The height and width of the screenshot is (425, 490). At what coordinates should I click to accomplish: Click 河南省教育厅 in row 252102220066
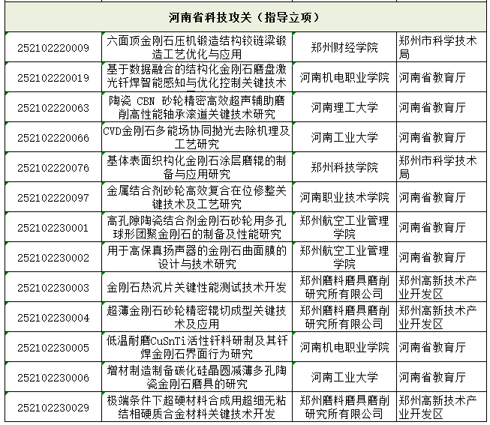432,137
